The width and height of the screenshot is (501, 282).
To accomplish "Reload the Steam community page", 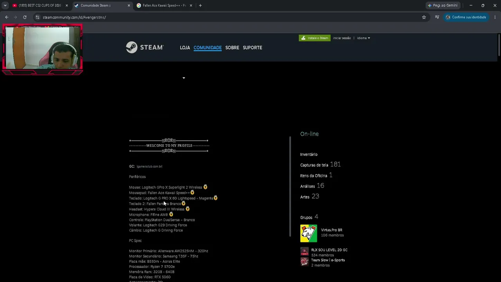I will (25, 17).
